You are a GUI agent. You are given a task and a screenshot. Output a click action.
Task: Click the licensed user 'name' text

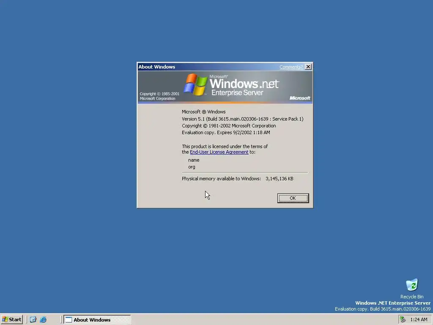point(194,160)
